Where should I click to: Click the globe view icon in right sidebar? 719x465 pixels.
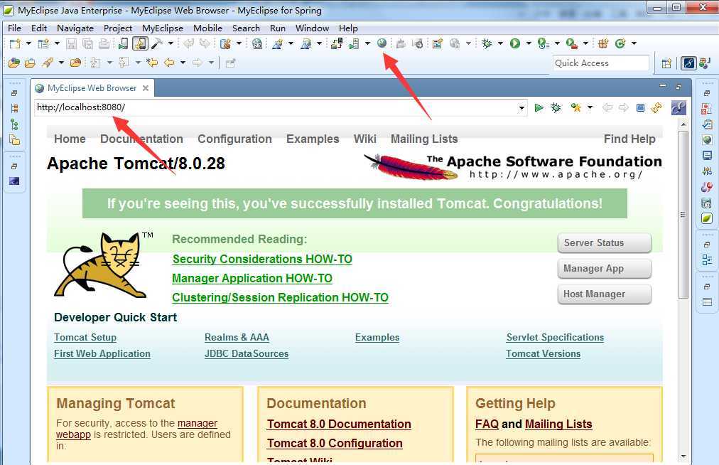coord(707,139)
